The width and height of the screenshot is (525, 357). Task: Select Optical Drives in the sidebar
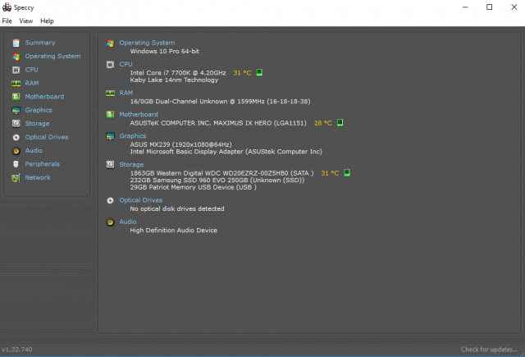pos(47,137)
